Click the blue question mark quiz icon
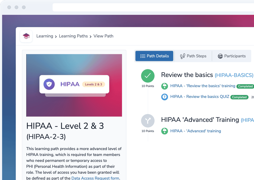This screenshot has width=254, height=180. [x=165, y=97]
